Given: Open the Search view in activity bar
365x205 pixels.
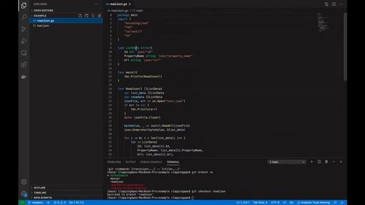Looking at the screenshot, I should [x=24, y=17].
